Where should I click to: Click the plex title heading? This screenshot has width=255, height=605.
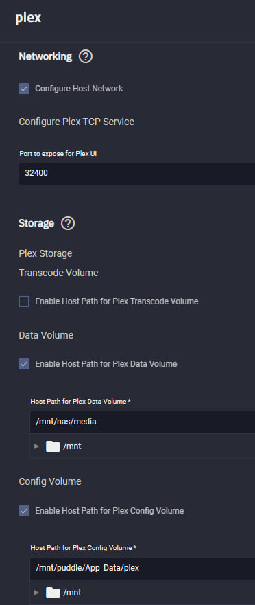pos(28,18)
